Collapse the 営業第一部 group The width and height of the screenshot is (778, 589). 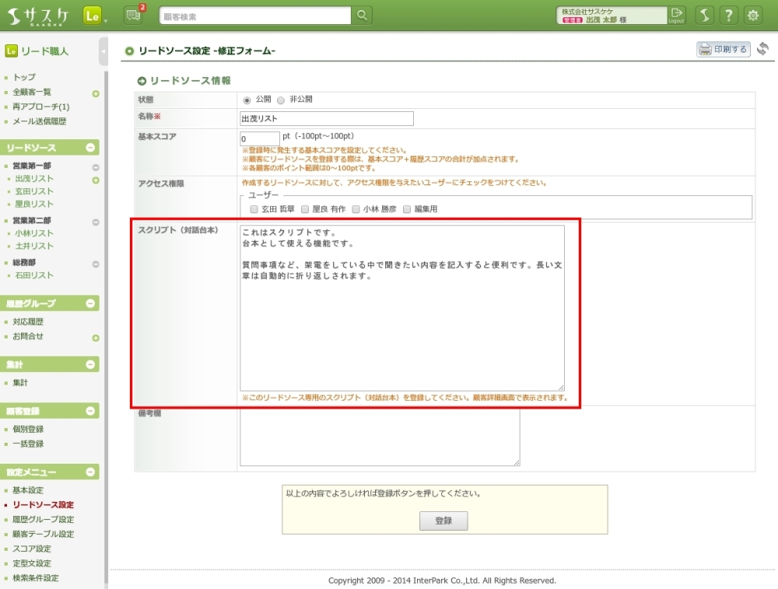pyautogui.click(x=96, y=167)
